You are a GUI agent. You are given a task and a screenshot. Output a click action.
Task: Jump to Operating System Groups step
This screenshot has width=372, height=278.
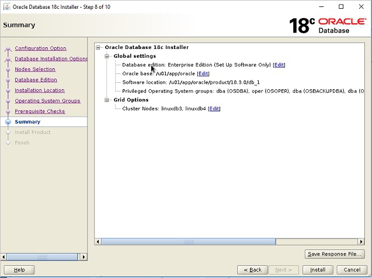[47, 101]
